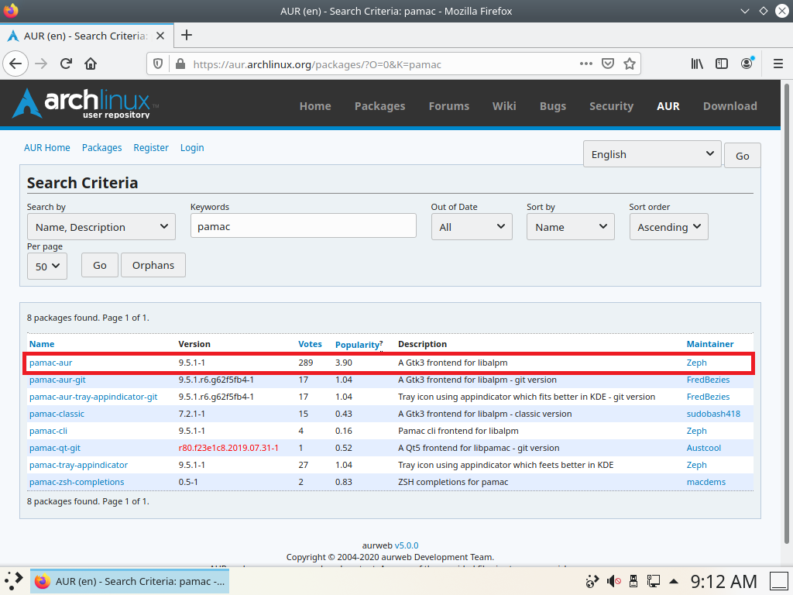793x595 pixels.
Task: Open the English language dropdown
Action: pos(652,154)
